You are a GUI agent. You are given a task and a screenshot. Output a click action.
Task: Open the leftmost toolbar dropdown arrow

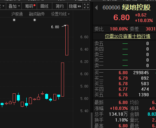[x=3, y=6]
